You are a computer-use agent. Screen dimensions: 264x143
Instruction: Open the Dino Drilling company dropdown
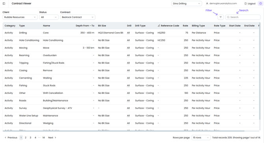coord(186,4)
